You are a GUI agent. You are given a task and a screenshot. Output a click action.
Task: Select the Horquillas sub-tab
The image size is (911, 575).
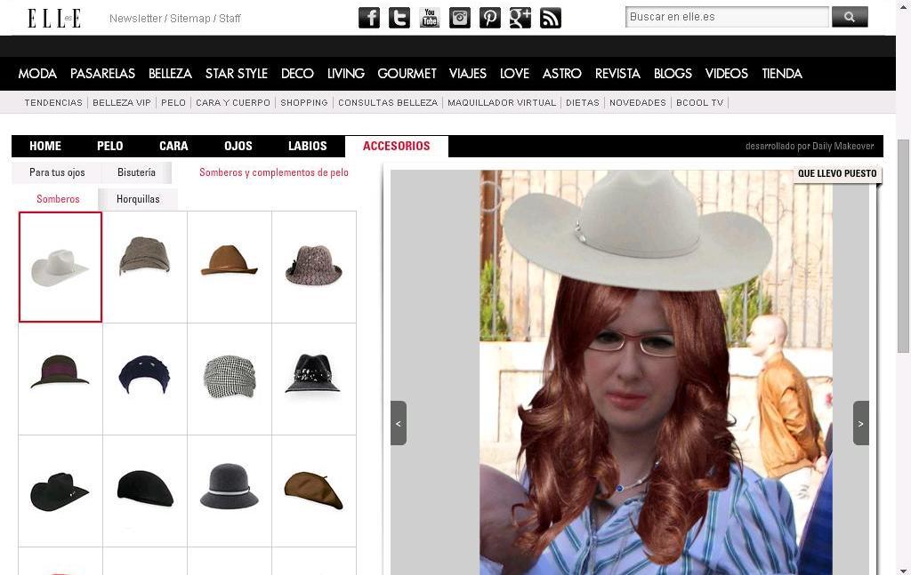coord(138,199)
